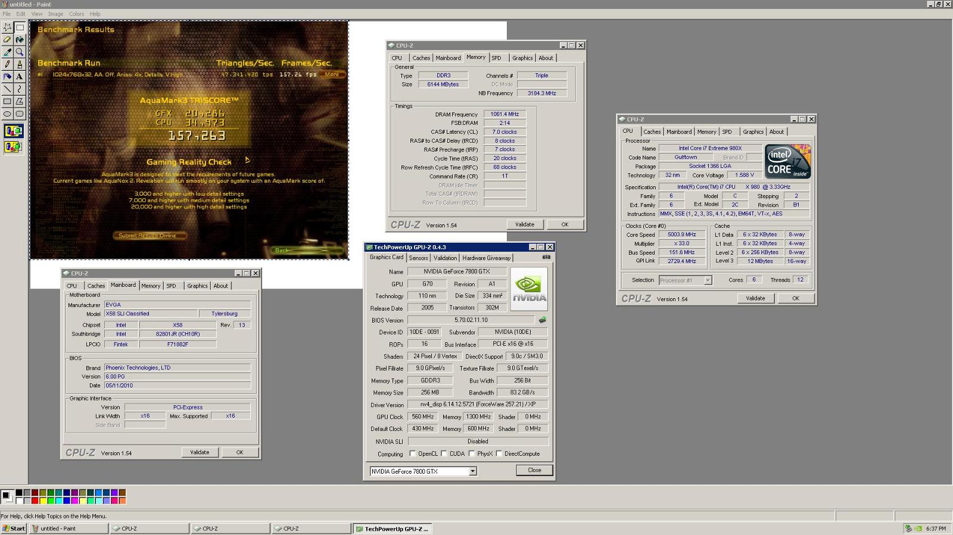953x535 pixels.
Task: Click the NVIDIA logo in GPU-Z
Action: coord(529,289)
